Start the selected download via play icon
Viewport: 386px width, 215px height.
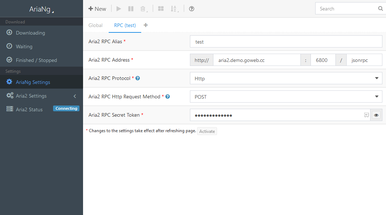(118, 8)
